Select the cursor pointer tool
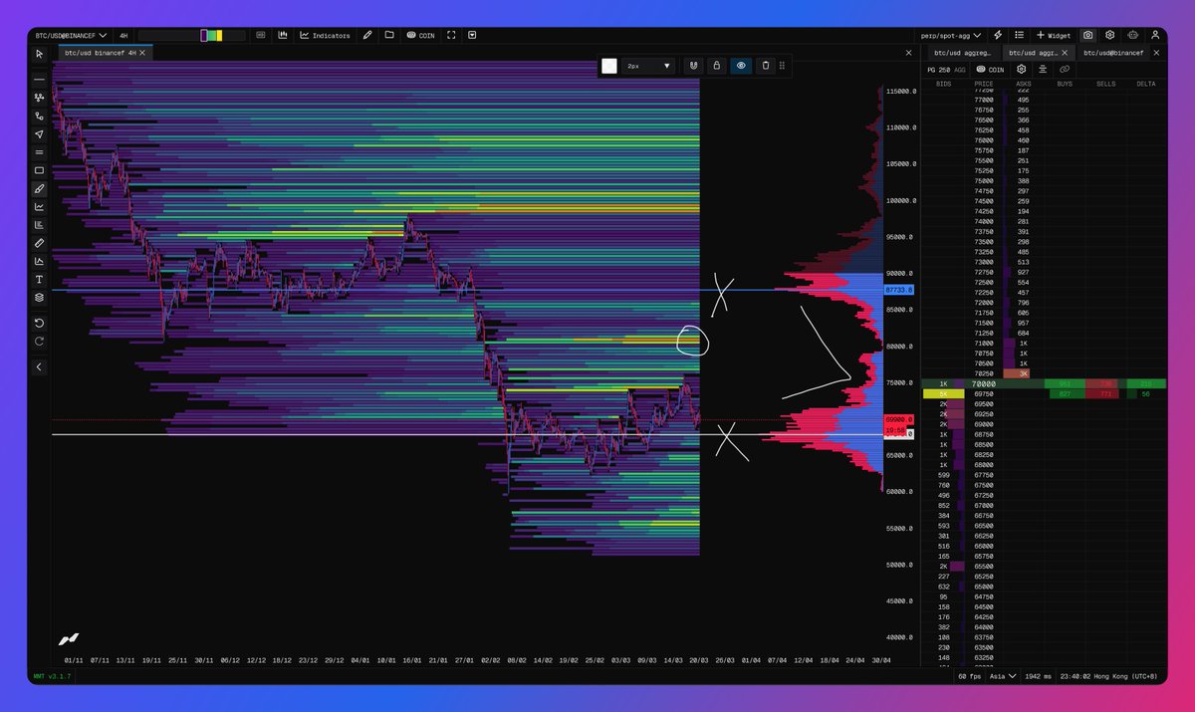 tap(39, 53)
